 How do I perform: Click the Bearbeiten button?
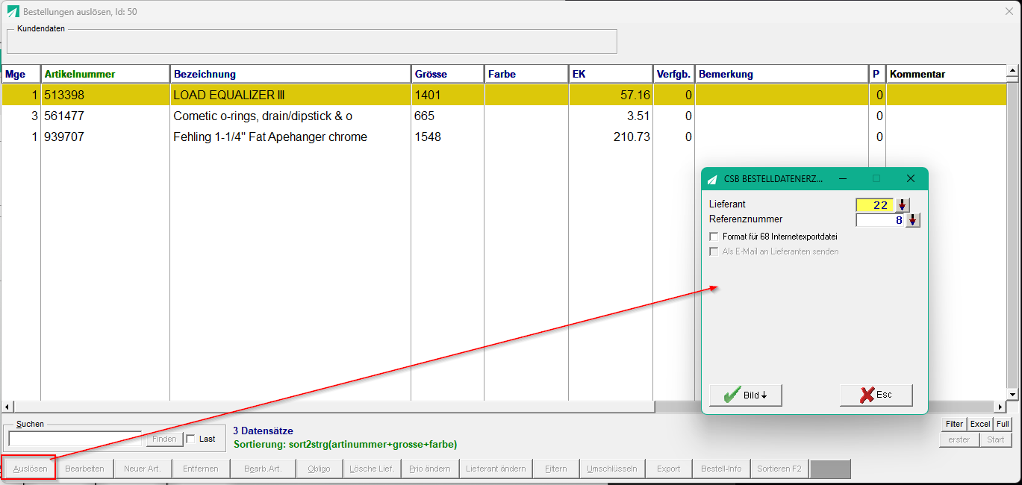[x=84, y=469]
